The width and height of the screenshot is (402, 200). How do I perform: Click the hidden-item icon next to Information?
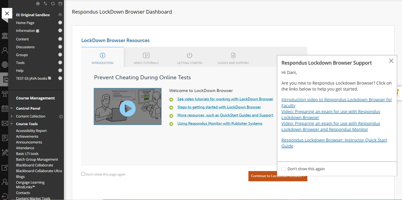pos(37,31)
